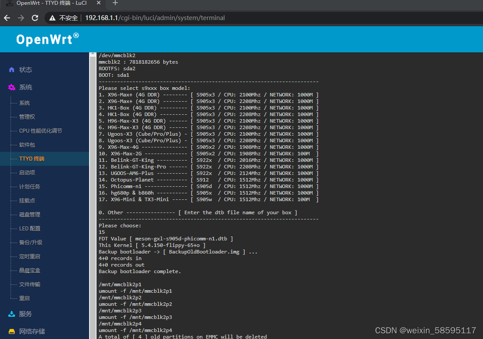The width and height of the screenshot is (483, 339).
Task: Expand the 状态 sidebar section
Action: (26, 69)
